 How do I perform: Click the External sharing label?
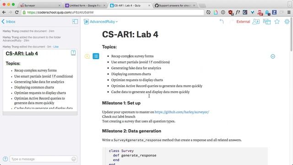243,22
